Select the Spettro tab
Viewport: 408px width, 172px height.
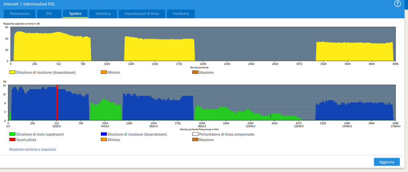[x=75, y=14]
